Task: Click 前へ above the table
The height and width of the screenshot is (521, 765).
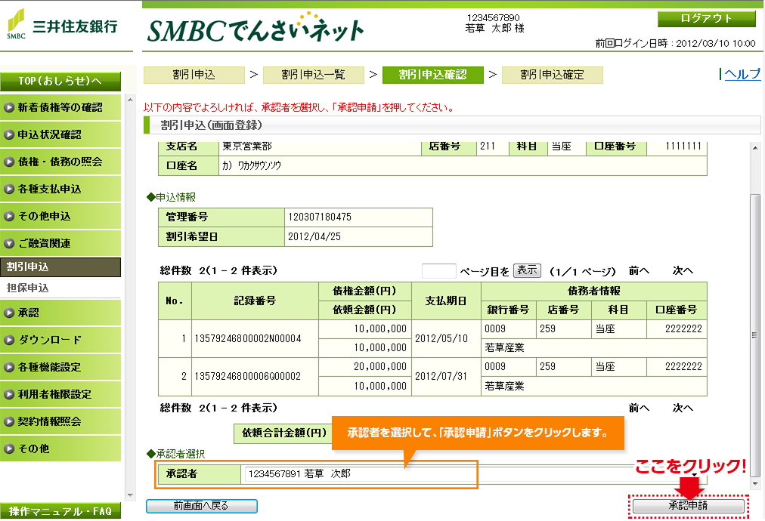Action: (x=639, y=270)
